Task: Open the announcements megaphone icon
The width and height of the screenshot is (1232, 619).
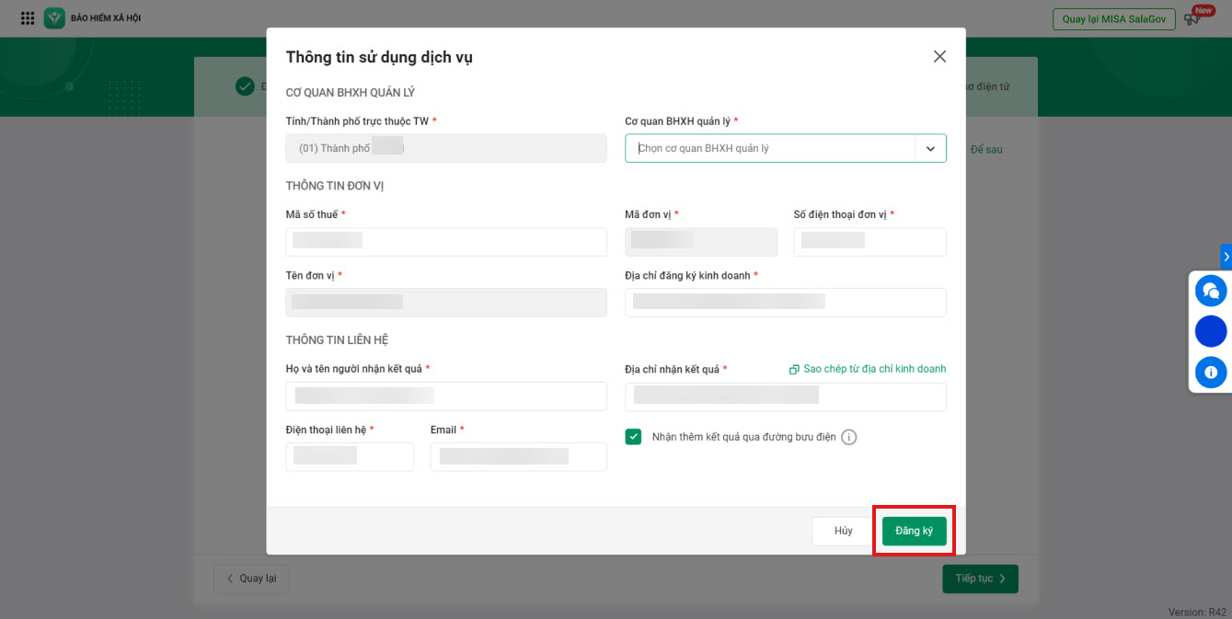Action: (x=1194, y=18)
